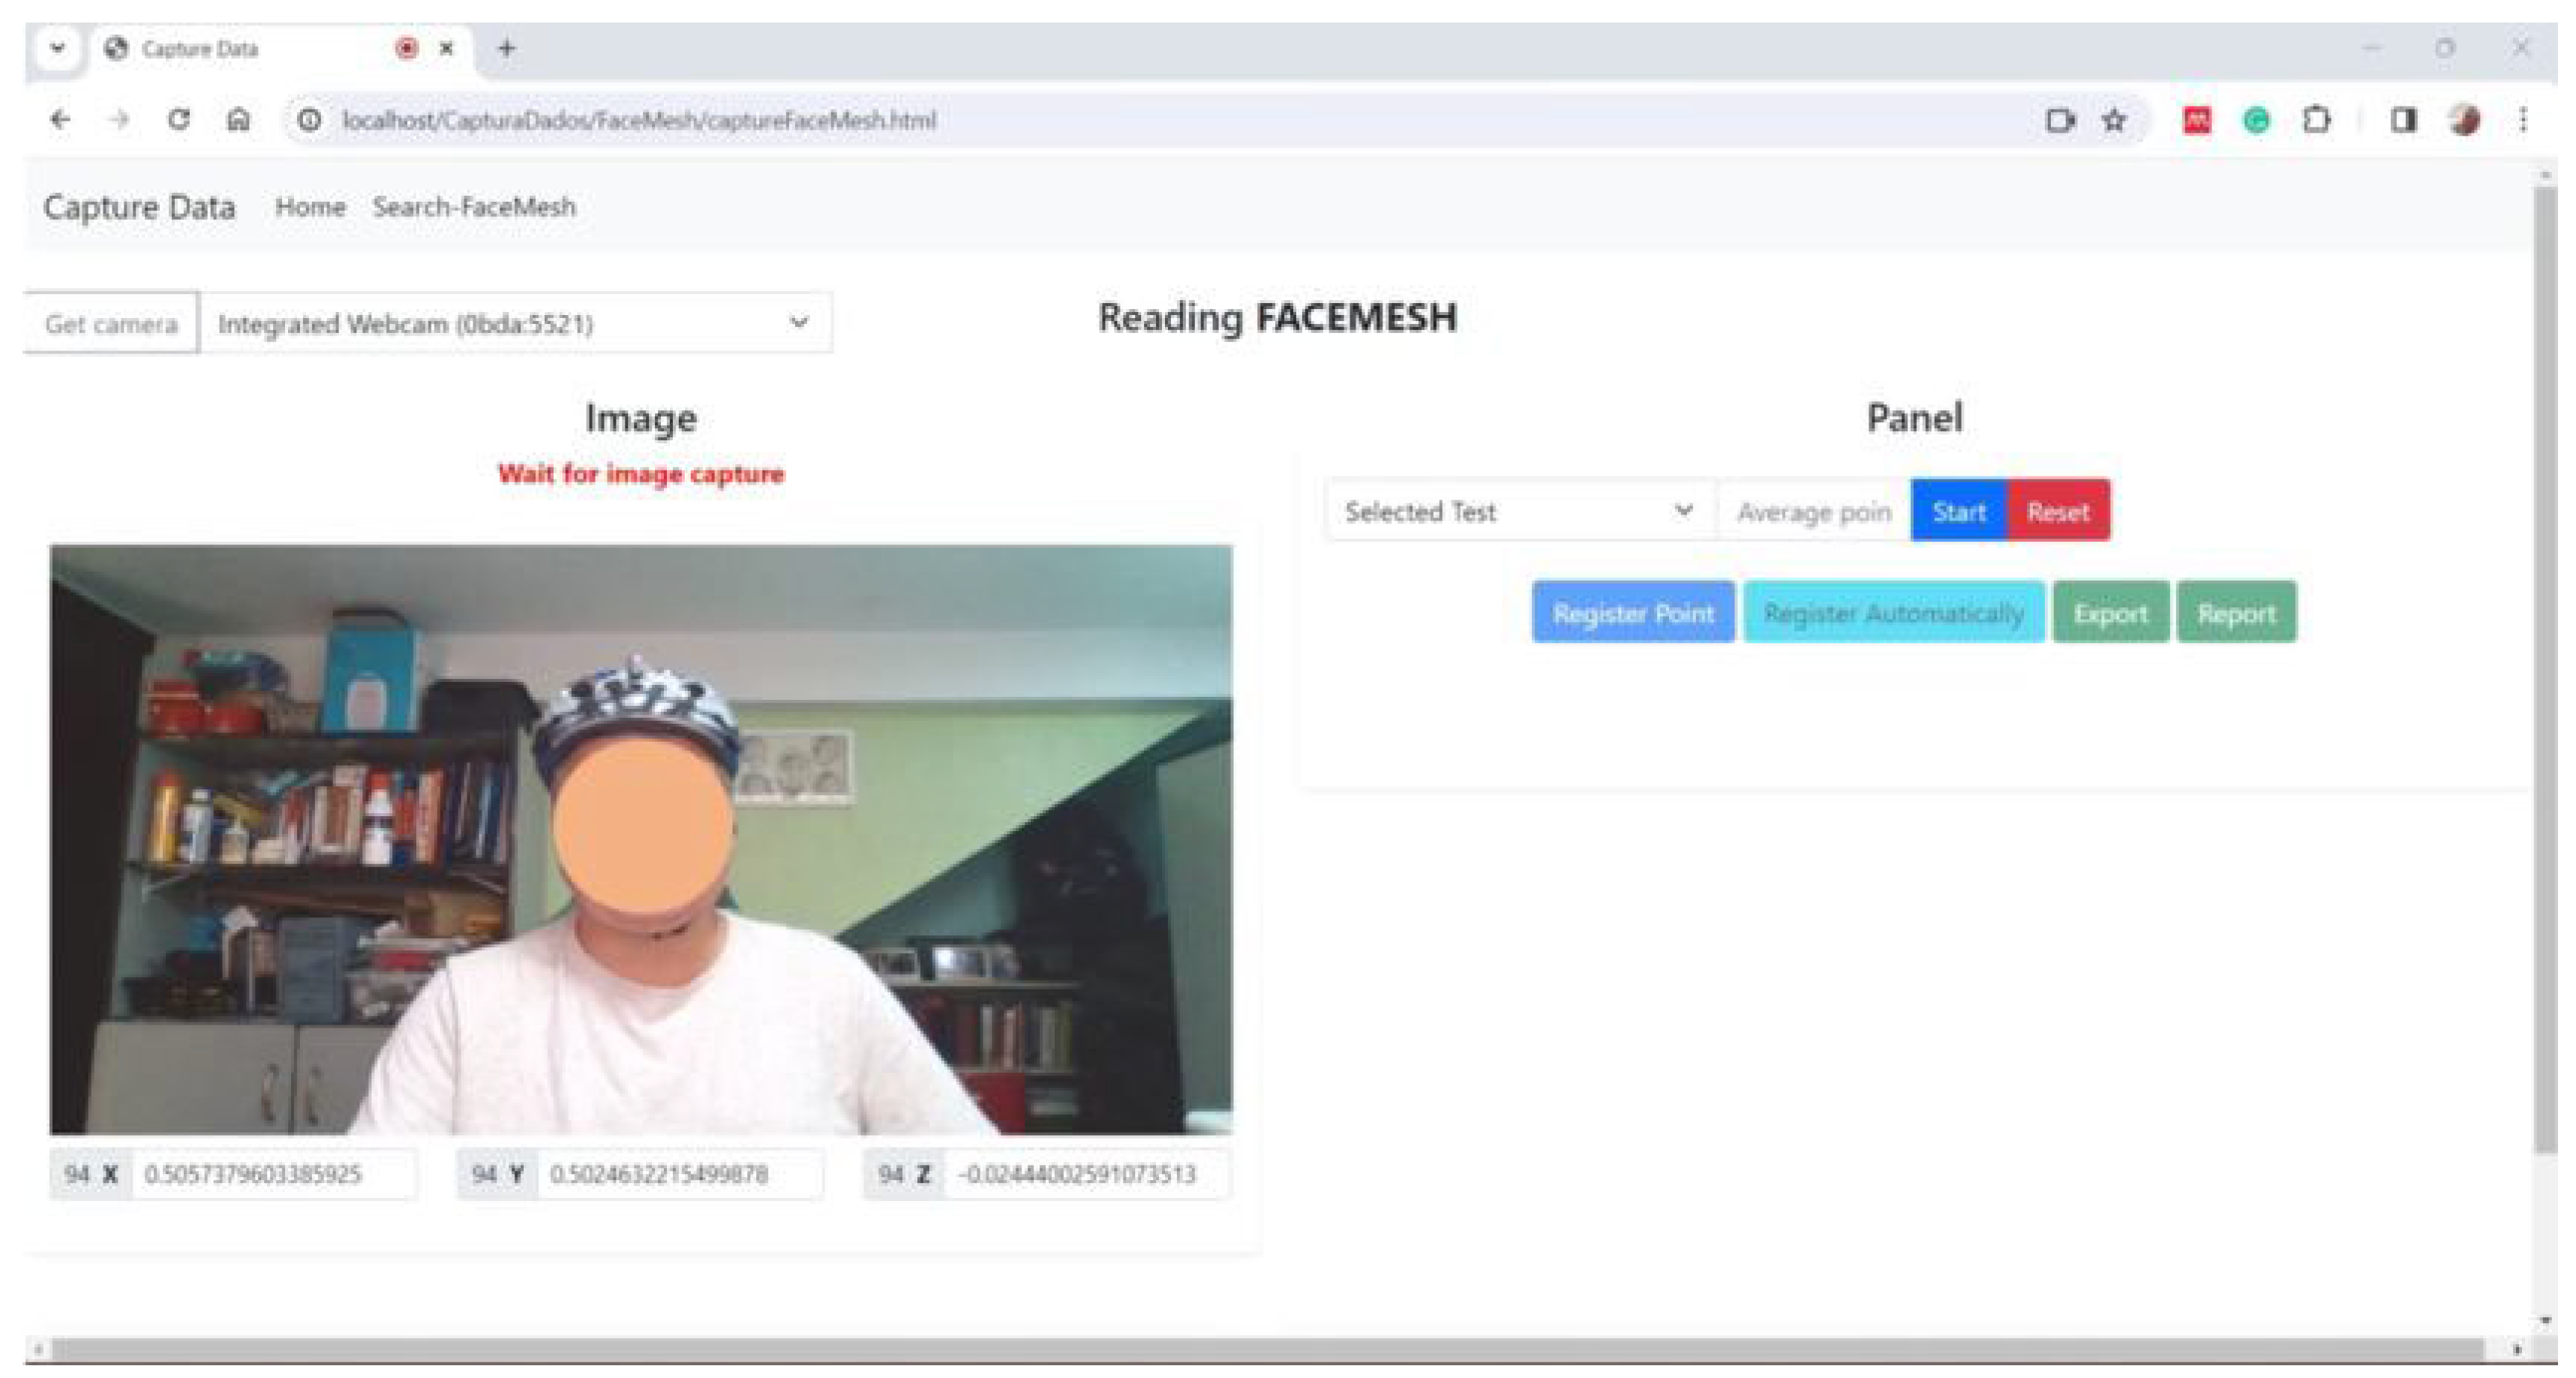Viewport: 2576px width, 1378px height.
Task: Click the Average point input field
Action: (x=1813, y=512)
